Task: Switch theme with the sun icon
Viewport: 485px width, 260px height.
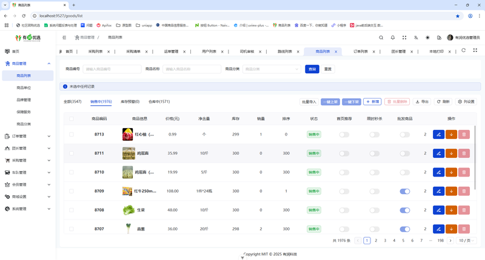Action: click(427, 37)
